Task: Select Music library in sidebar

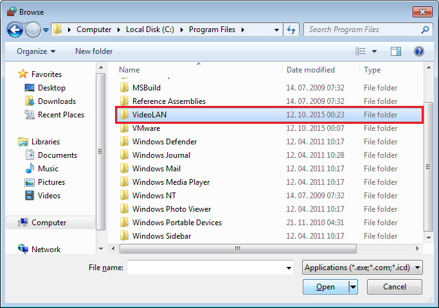Action: (x=48, y=169)
